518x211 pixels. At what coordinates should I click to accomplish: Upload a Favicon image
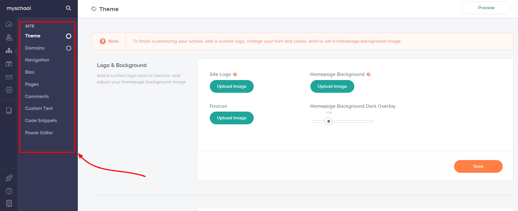point(231,118)
